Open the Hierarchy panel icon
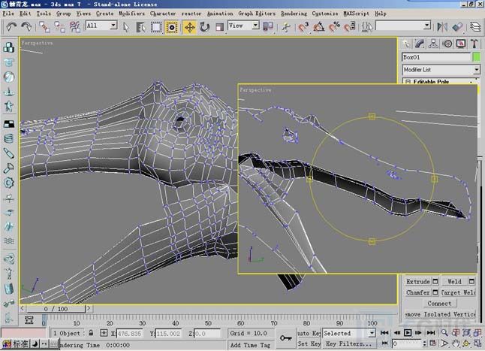The width and height of the screenshot is (485, 351). click(x=434, y=44)
